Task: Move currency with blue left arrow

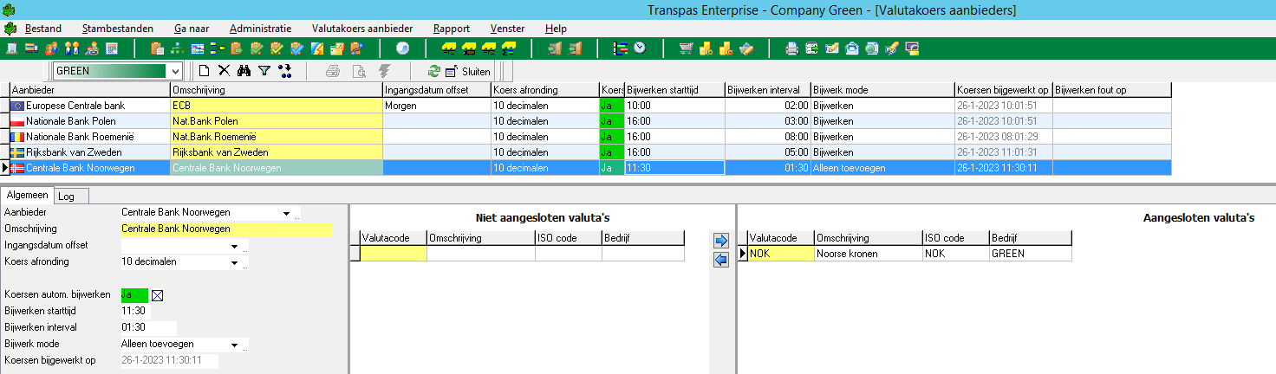Action: point(720,260)
